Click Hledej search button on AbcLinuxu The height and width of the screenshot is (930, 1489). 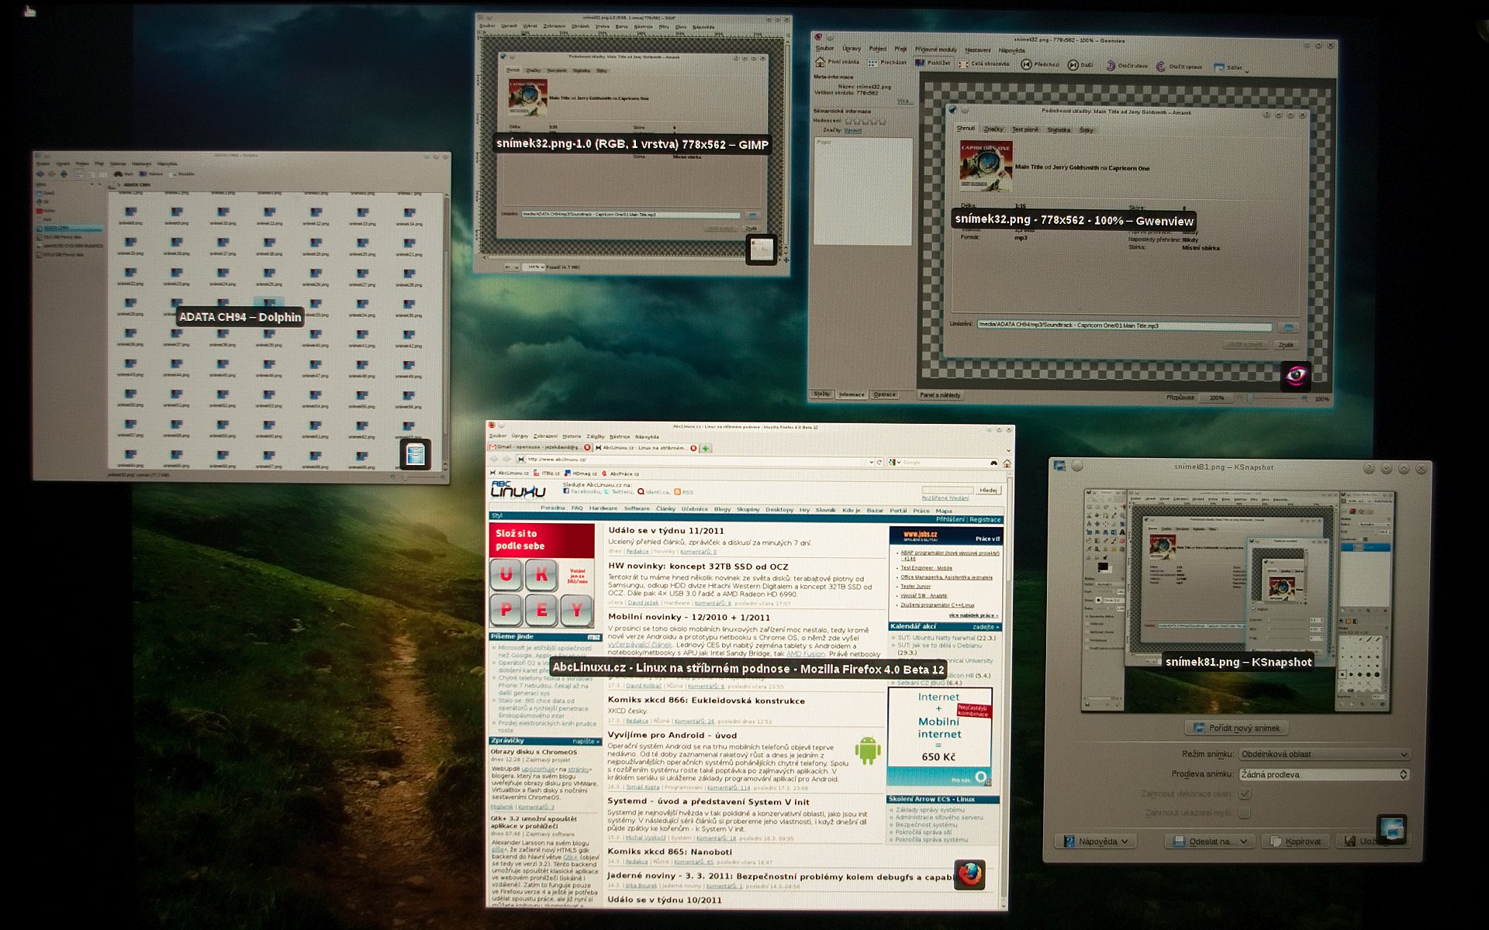[x=989, y=490]
